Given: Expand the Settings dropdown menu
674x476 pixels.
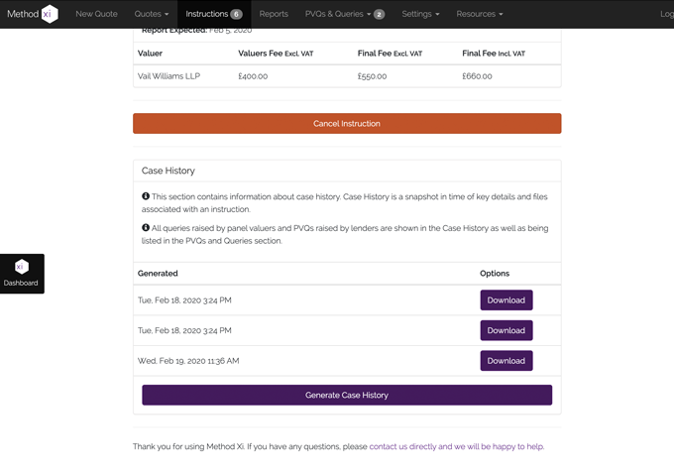Looking at the screenshot, I should 420,14.
